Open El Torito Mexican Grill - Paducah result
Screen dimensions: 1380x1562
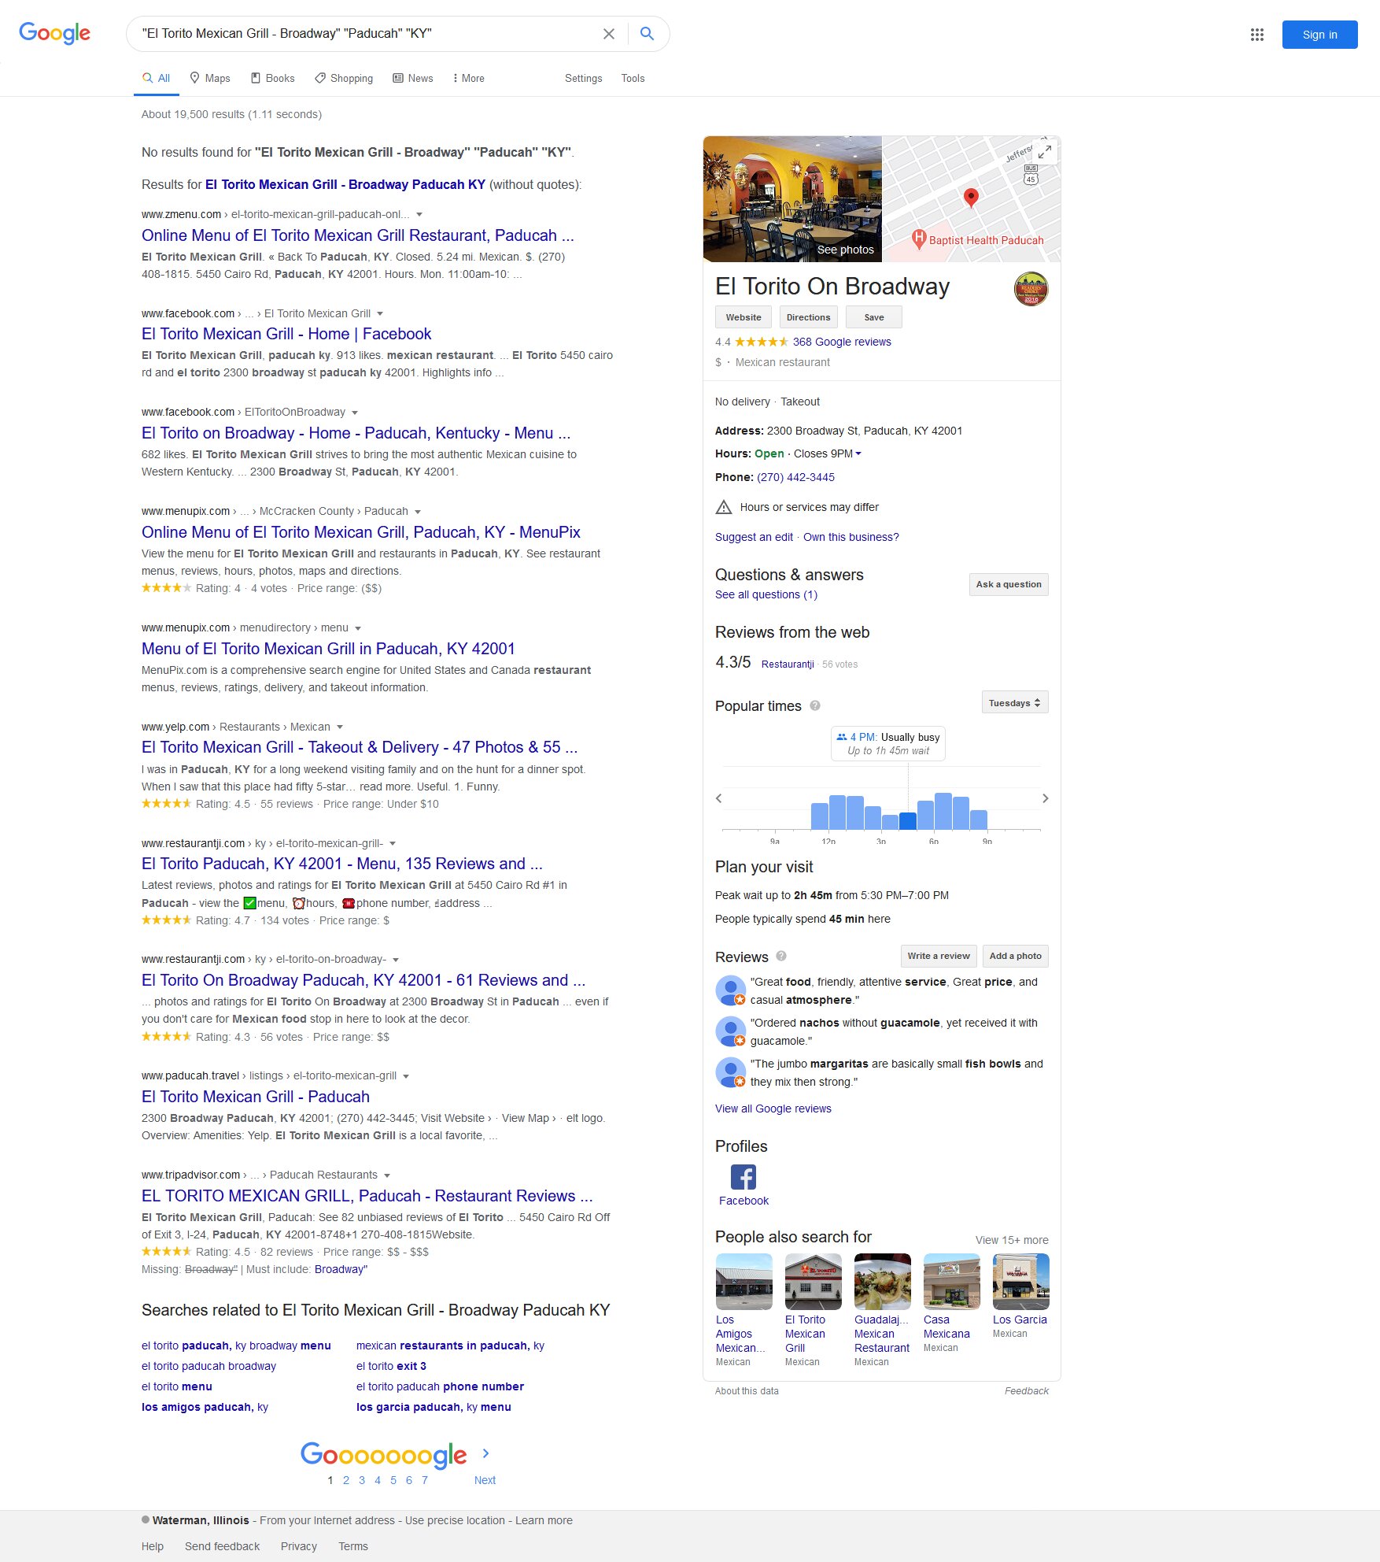[255, 1097]
